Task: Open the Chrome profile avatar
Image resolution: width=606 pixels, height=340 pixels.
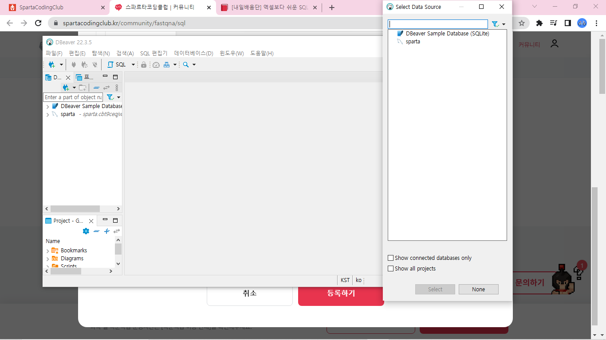Action: click(x=582, y=23)
